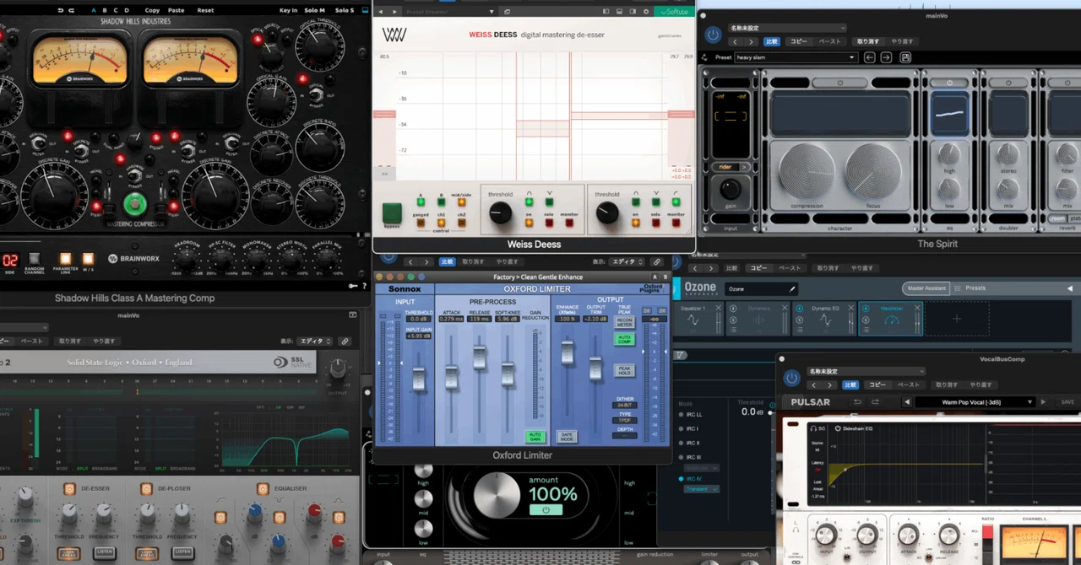Viewport: 1081px width, 565px height.
Task: Save preset with the floppy disk icon
Action: pos(905,57)
